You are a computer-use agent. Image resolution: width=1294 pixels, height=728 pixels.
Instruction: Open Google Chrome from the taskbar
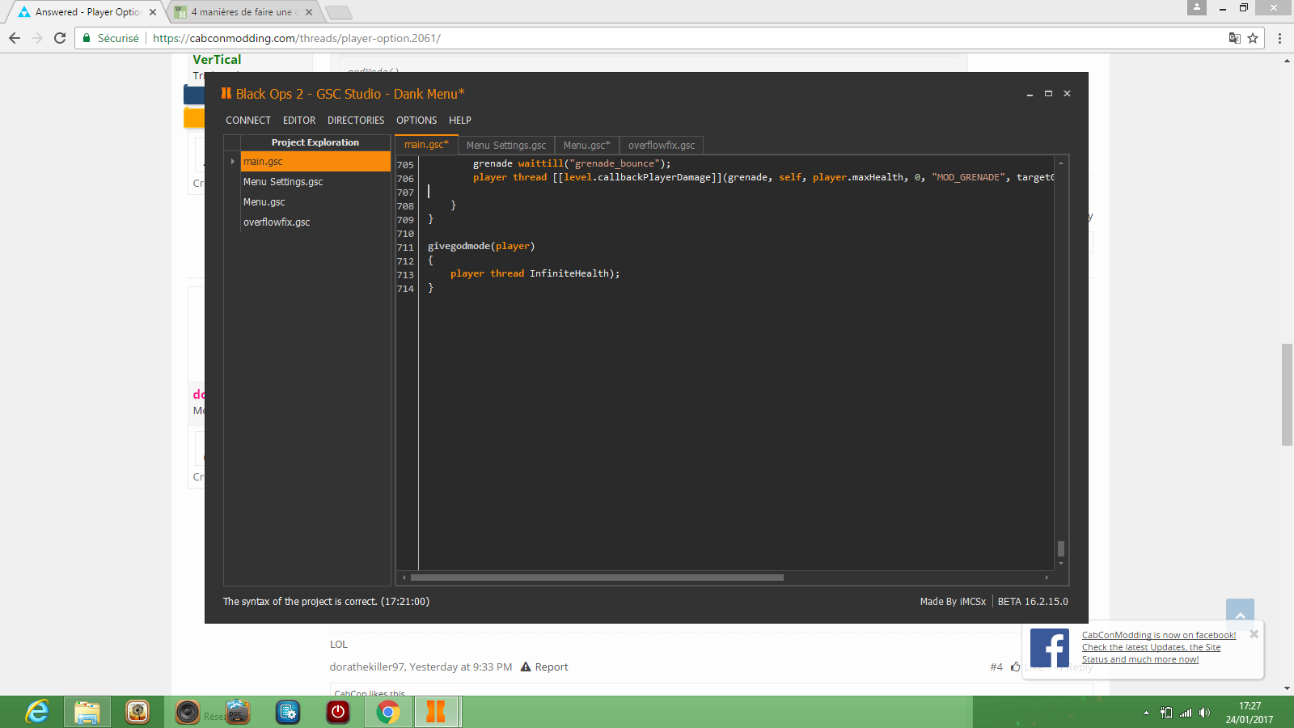(x=388, y=712)
